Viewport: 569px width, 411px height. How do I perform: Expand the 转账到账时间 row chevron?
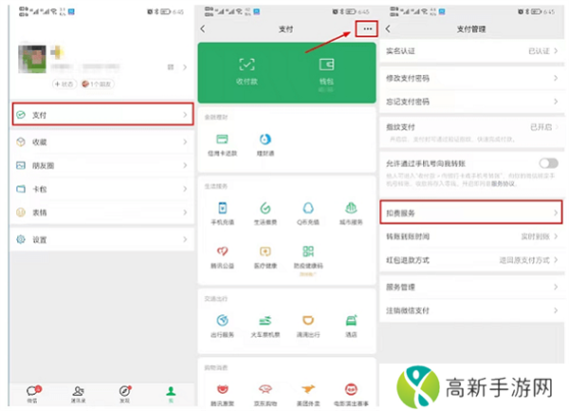556,236
